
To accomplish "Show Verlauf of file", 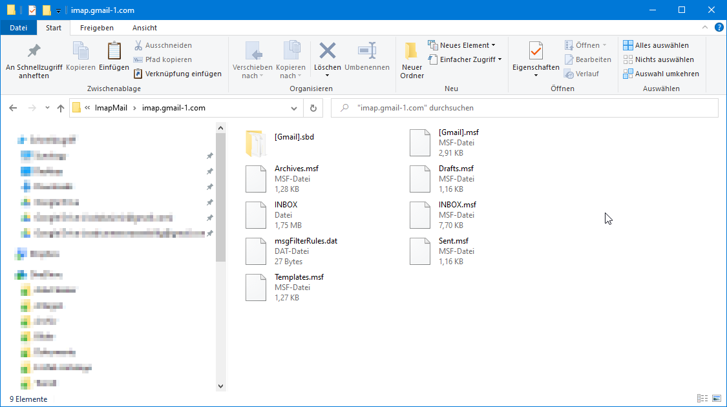I will pos(582,74).
